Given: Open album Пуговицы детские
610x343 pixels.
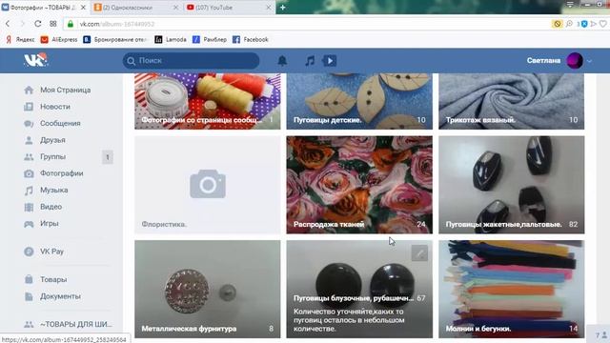Looking at the screenshot, I should [359, 101].
